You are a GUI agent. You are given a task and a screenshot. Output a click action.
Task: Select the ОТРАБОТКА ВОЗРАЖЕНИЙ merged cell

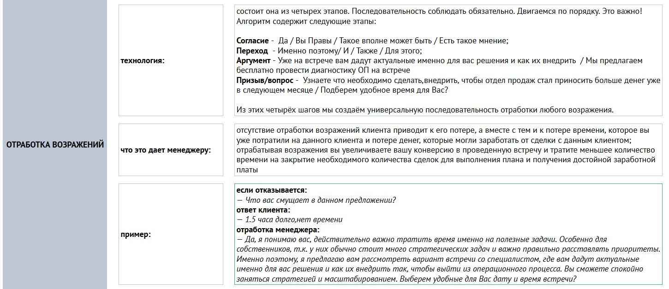[55, 145]
